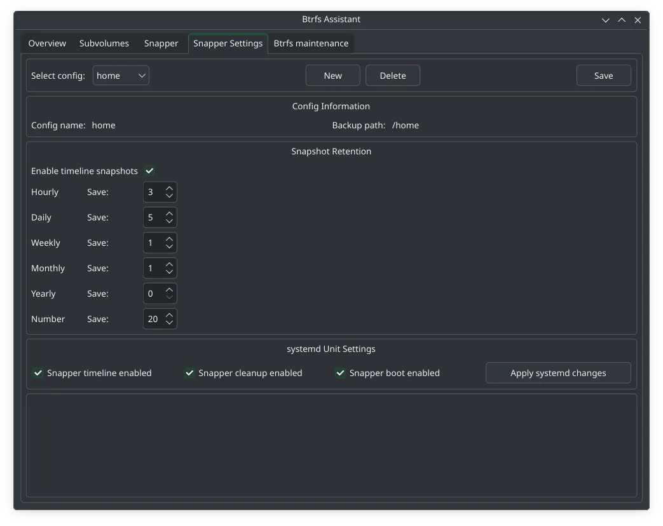Click the systemd Unit Settings heading
The height and width of the screenshot is (526, 663).
(x=331, y=349)
